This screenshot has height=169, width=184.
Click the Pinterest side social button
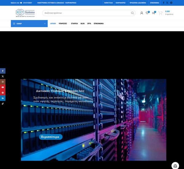3,93
